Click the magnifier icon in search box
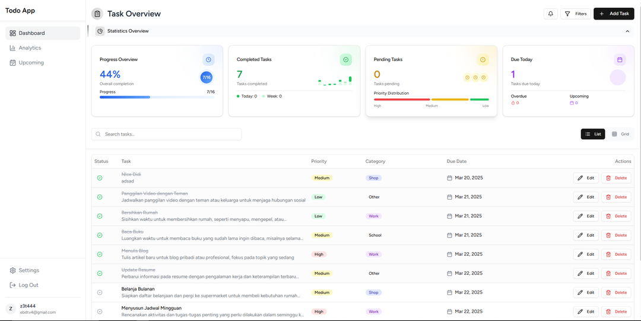 pyautogui.click(x=98, y=134)
